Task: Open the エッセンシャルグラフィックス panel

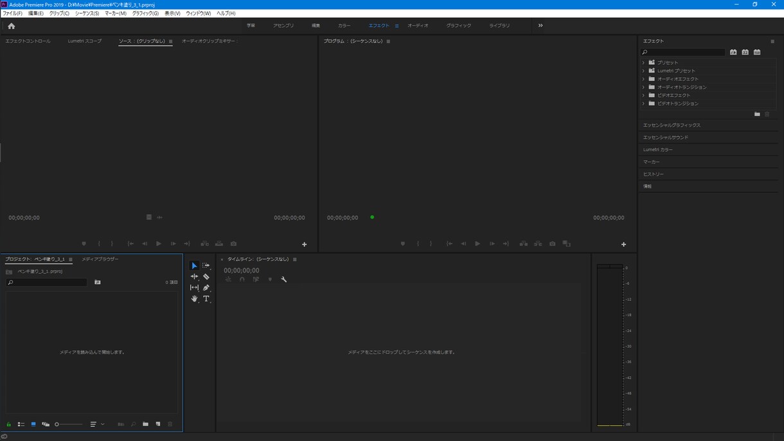Action: pos(672,125)
